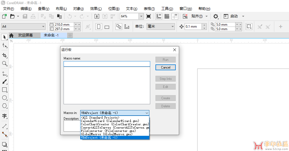The width and height of the screenshot is (289, 151).
Task: Select the Zoom magnifier tool
Action: (4, 64)
